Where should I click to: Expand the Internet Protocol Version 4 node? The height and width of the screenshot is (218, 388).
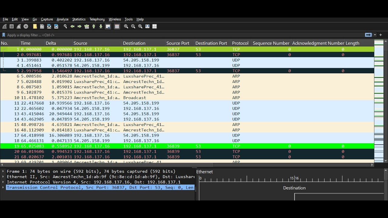click(3, 182)
